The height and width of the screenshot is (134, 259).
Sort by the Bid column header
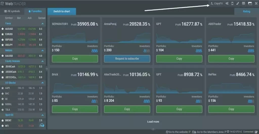pyautogui.click(x=19, y=18)
